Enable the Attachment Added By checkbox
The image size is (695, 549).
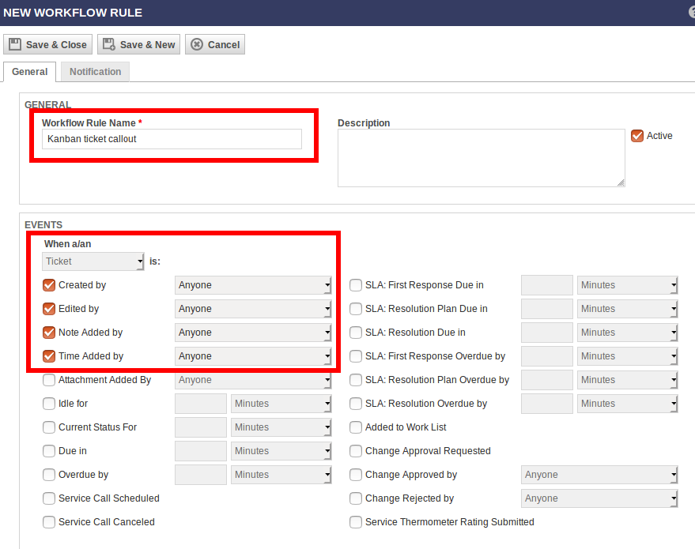(x=49, y=380)
